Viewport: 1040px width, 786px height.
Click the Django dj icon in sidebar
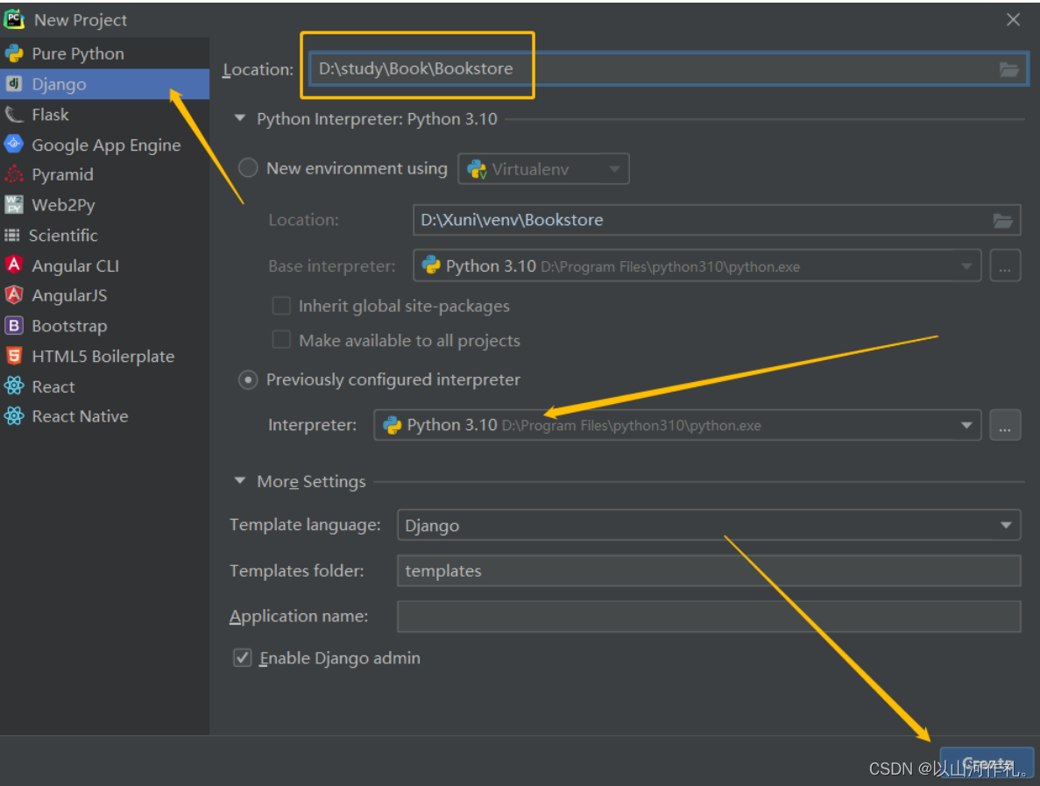pos(14,83)
